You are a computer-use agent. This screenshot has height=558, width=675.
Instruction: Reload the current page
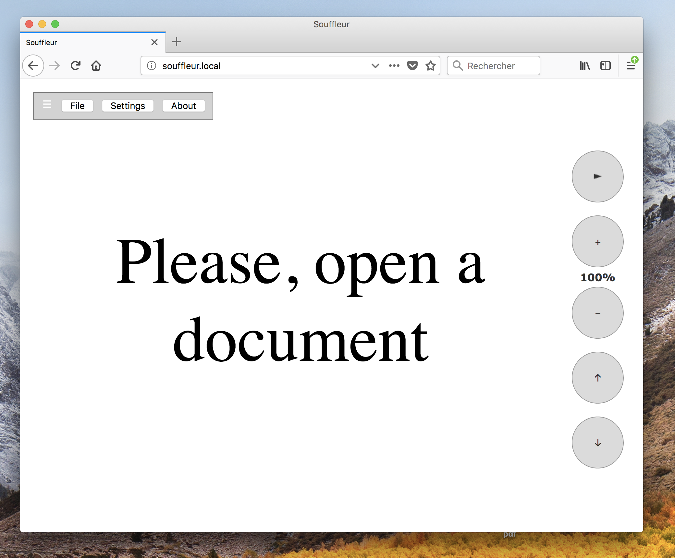tap(76, 66)
